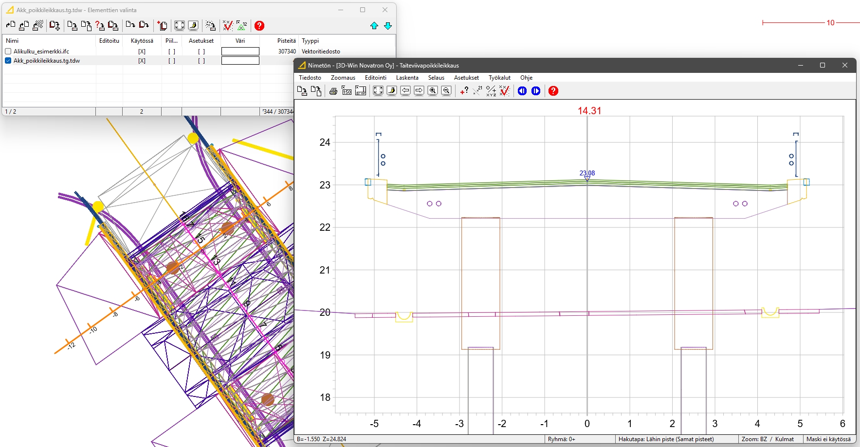Click the Väri swatch for Alikulku_esimerkki.ifc
The height and width of the screenshot is (447, 860).
click(x=240, y=52)
